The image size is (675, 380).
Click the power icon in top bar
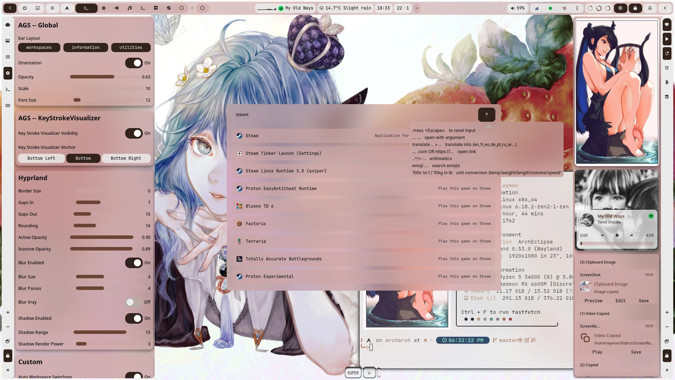pos(25,8)
